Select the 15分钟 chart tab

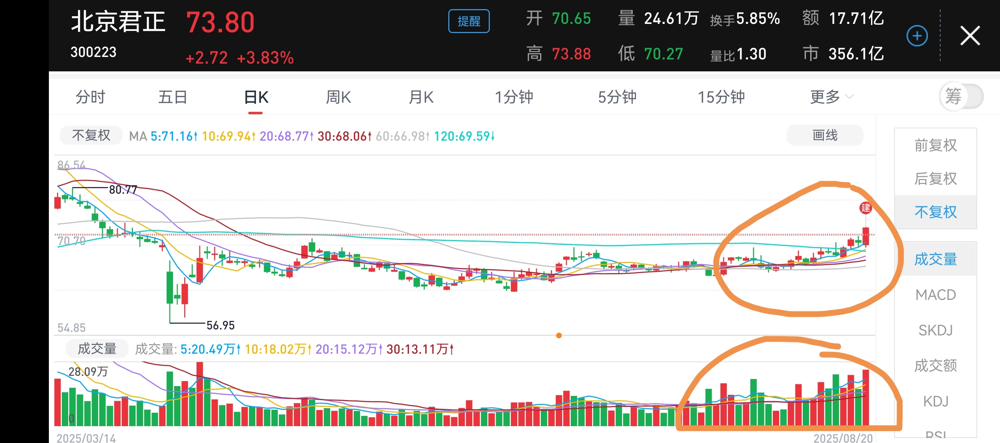tap(721, 97)
